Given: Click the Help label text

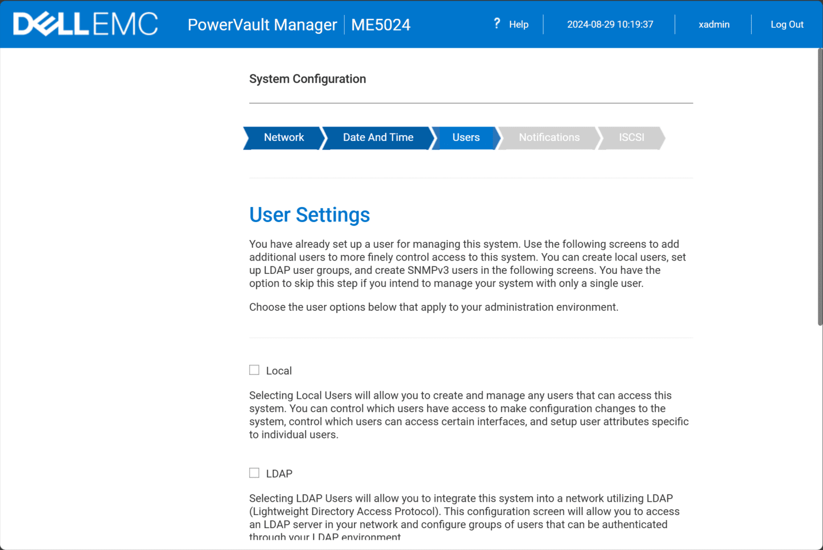Looking at the screenshot, I should click(x=518, y=24).
